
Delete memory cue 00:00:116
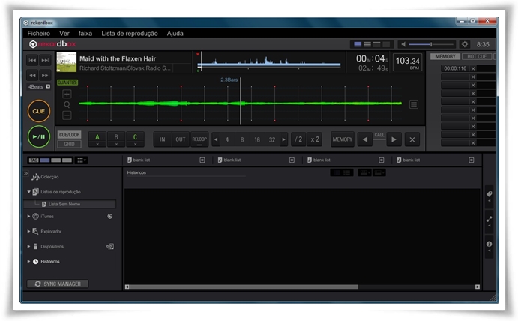(x=473, y=68)
